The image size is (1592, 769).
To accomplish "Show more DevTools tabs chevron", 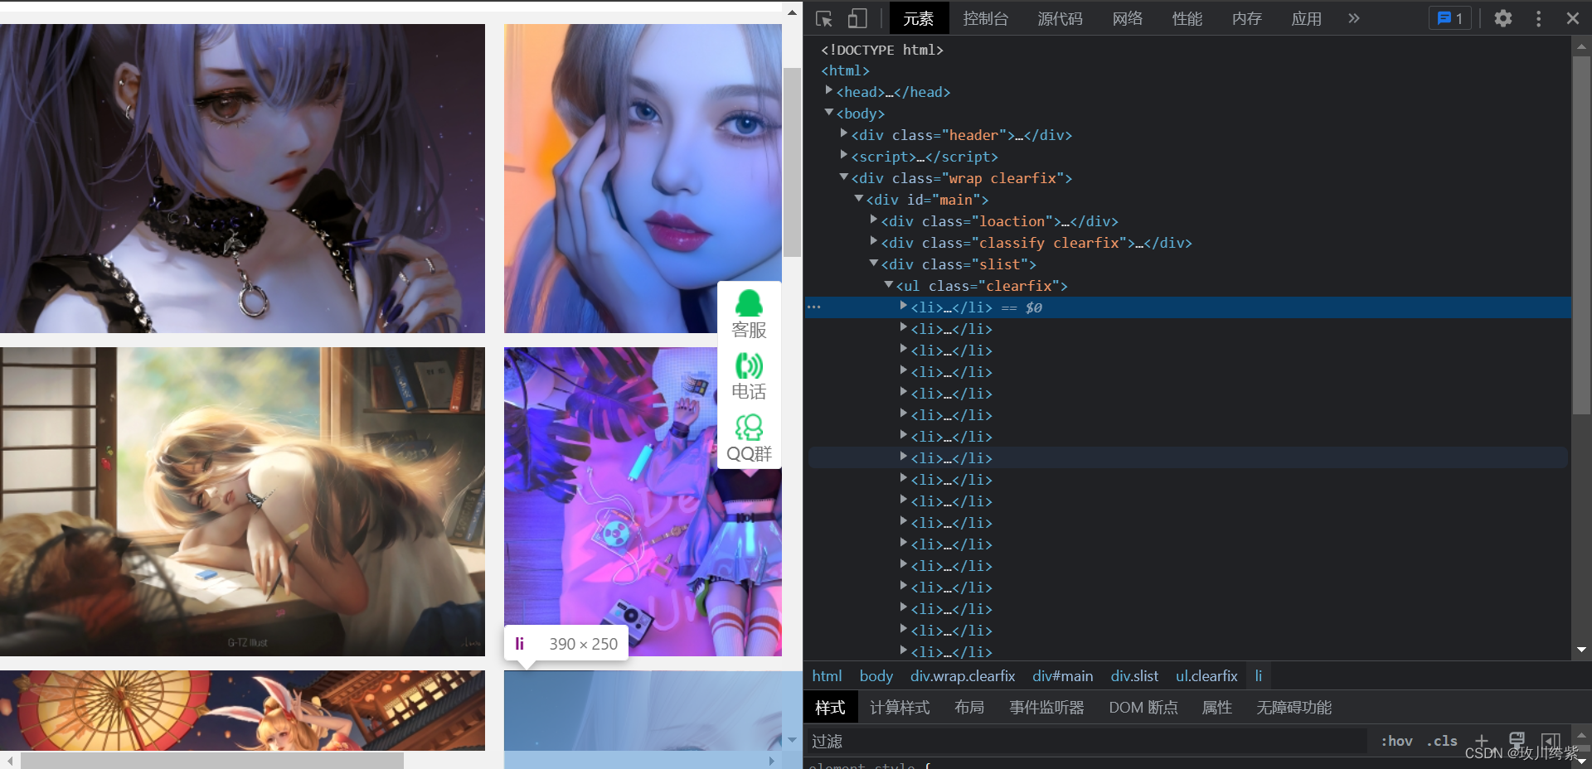I will point(1354,18).
